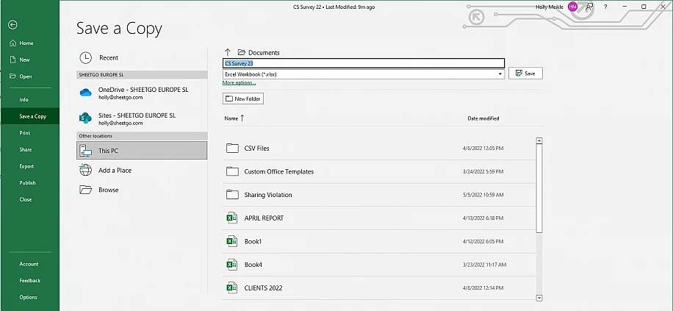
Task: Click the feedback person icon in title bar
Action: click(x=590, y=7)
